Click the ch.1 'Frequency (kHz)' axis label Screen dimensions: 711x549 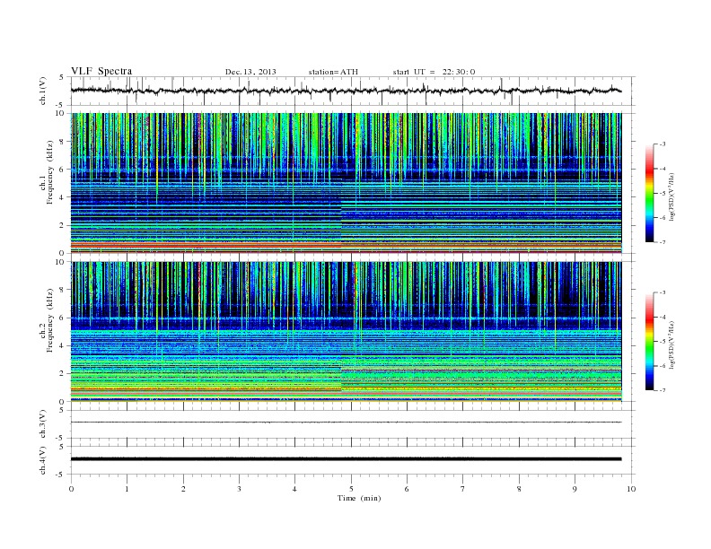pyautogui.click(x=50, y=172)
